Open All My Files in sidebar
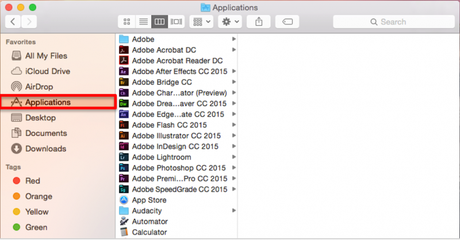 point(39,56)
